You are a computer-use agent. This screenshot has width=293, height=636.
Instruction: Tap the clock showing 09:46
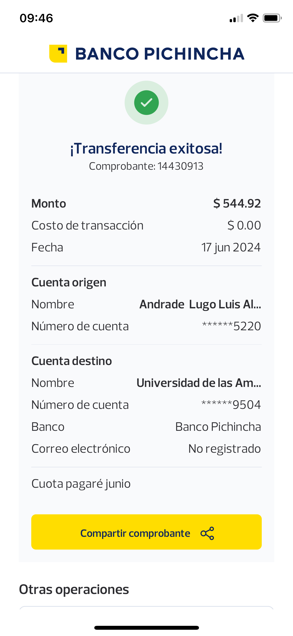coord(36,18)
